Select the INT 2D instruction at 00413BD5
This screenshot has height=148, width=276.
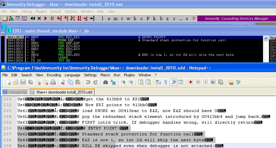click(x=135, y=60)
